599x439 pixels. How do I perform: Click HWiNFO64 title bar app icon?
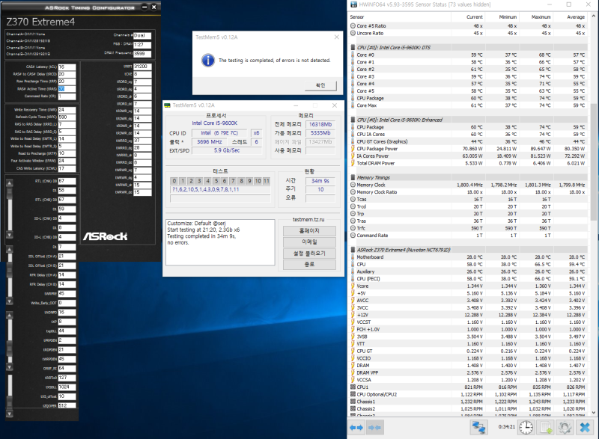click(x=353, y=4)
